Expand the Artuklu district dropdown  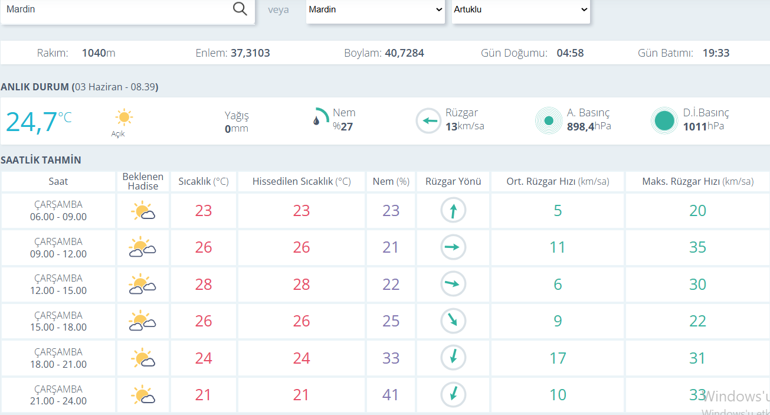click(521, 10)
